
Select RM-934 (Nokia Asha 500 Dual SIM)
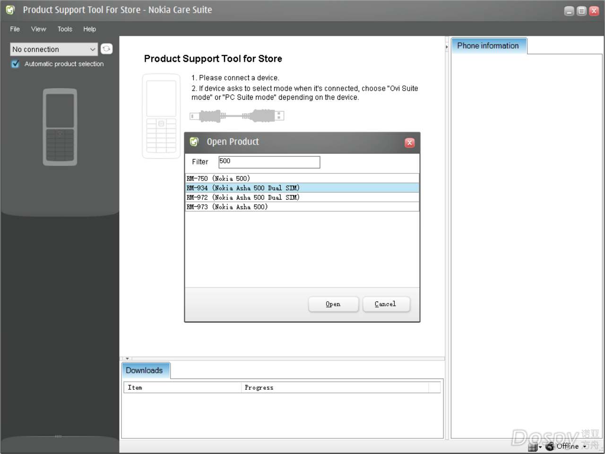pos(302,188)
